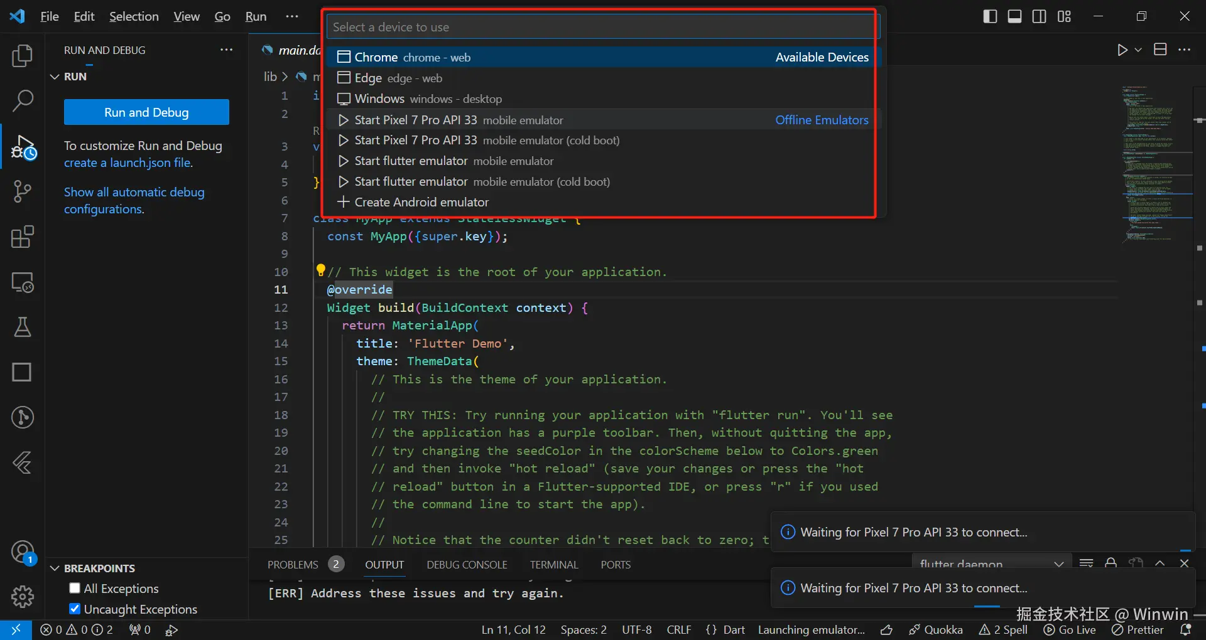
Task: Open the Manage settings gear
Action: coord(23,596)
